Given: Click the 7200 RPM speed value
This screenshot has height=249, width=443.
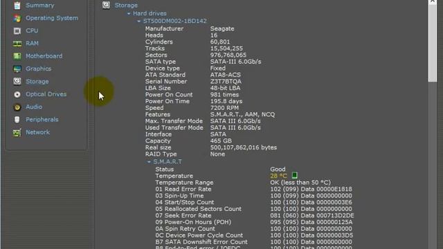Looking at the screenshot, I should coord(224,108).
